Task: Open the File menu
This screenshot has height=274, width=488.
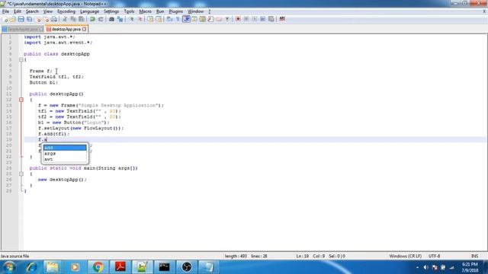Action: coord(5,11)
